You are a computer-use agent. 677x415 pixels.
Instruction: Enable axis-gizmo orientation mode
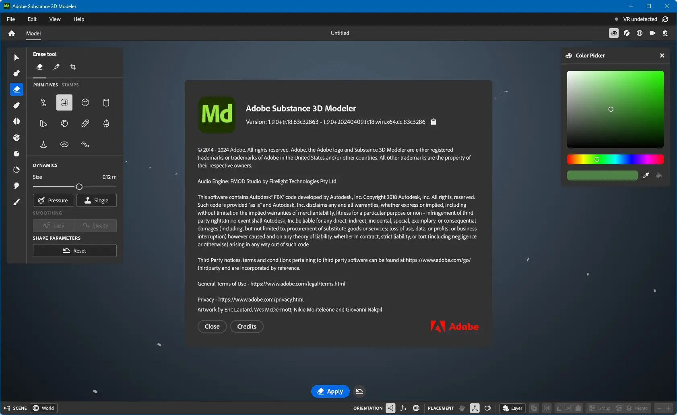click(403, 408)
